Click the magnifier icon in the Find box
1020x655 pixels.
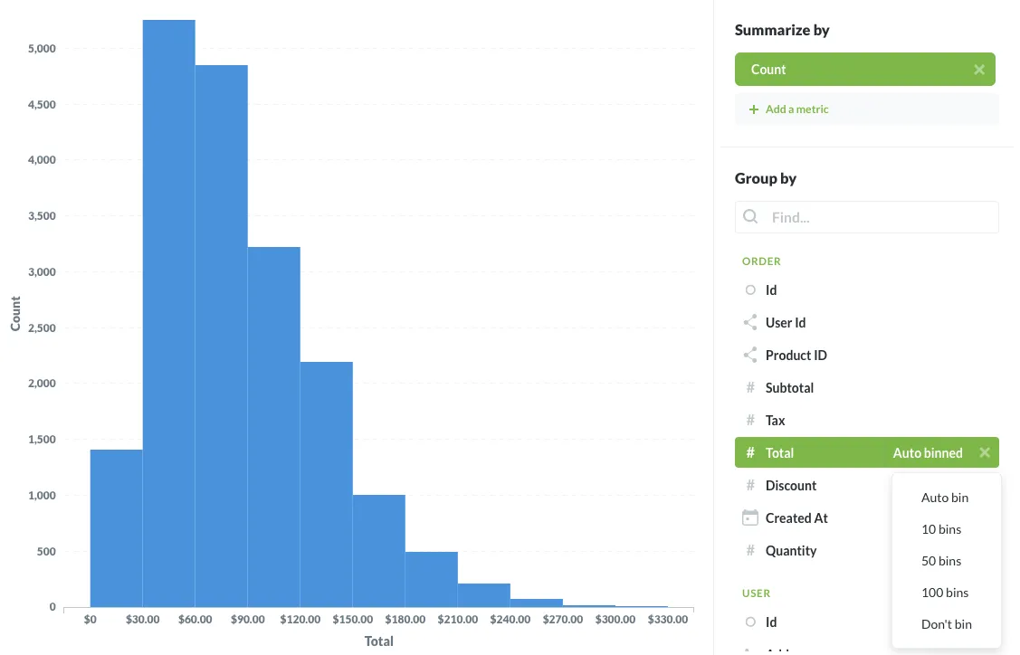click(750, 217)
